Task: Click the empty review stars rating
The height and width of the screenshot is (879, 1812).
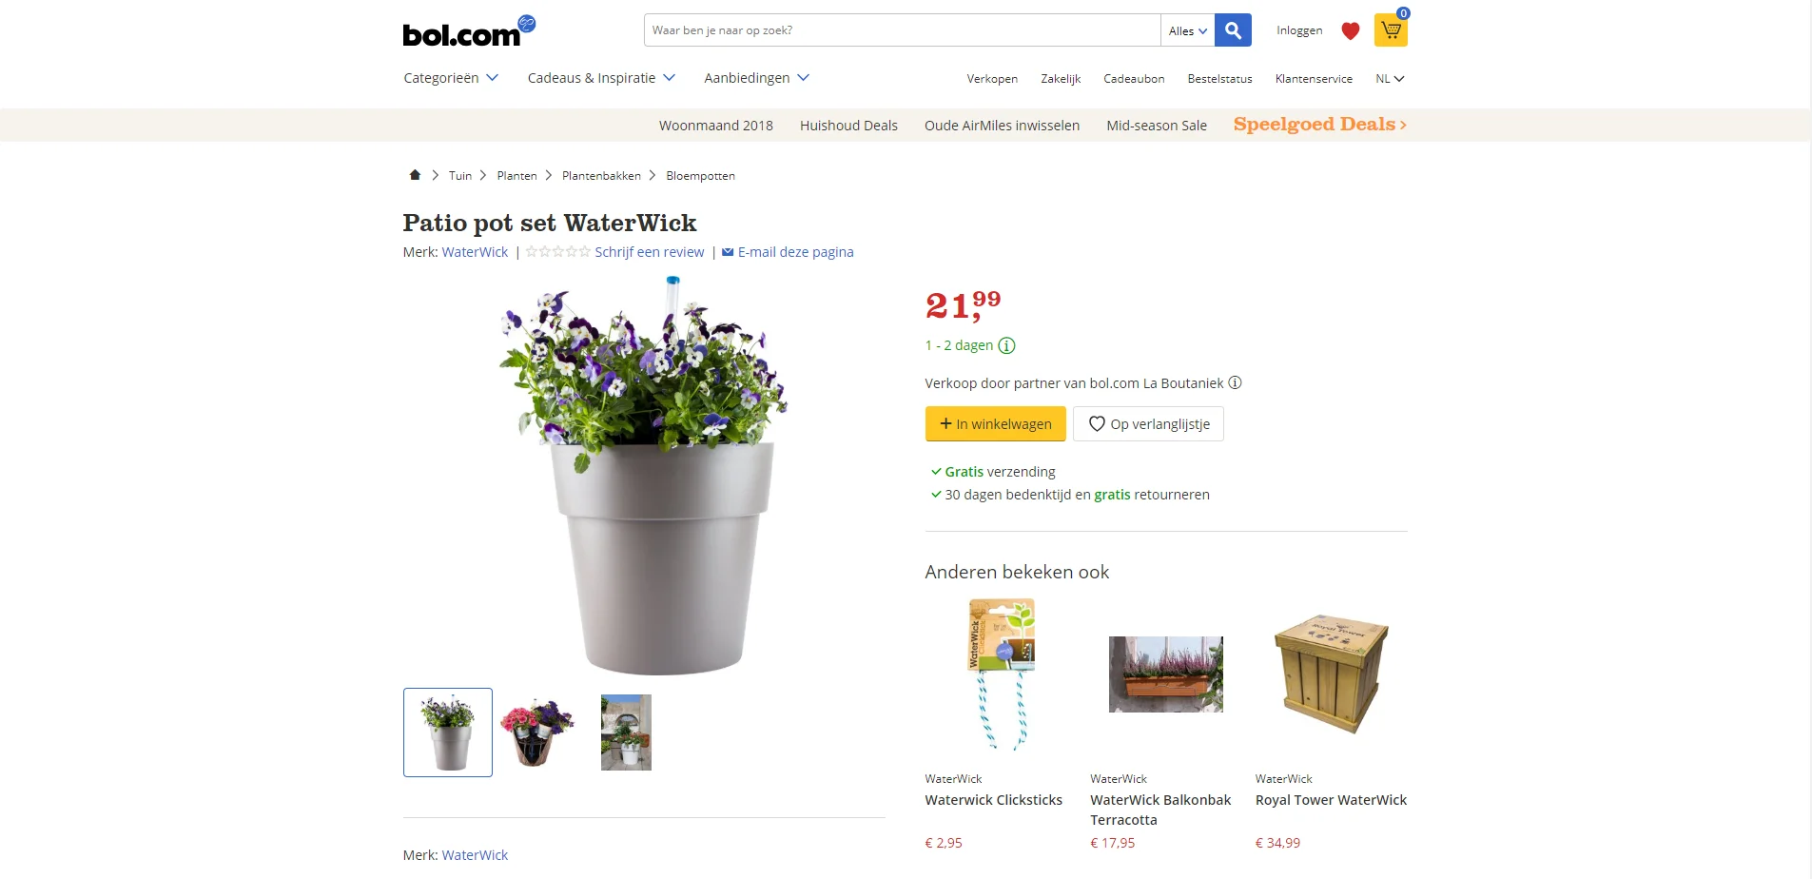Action: [557, 252]
